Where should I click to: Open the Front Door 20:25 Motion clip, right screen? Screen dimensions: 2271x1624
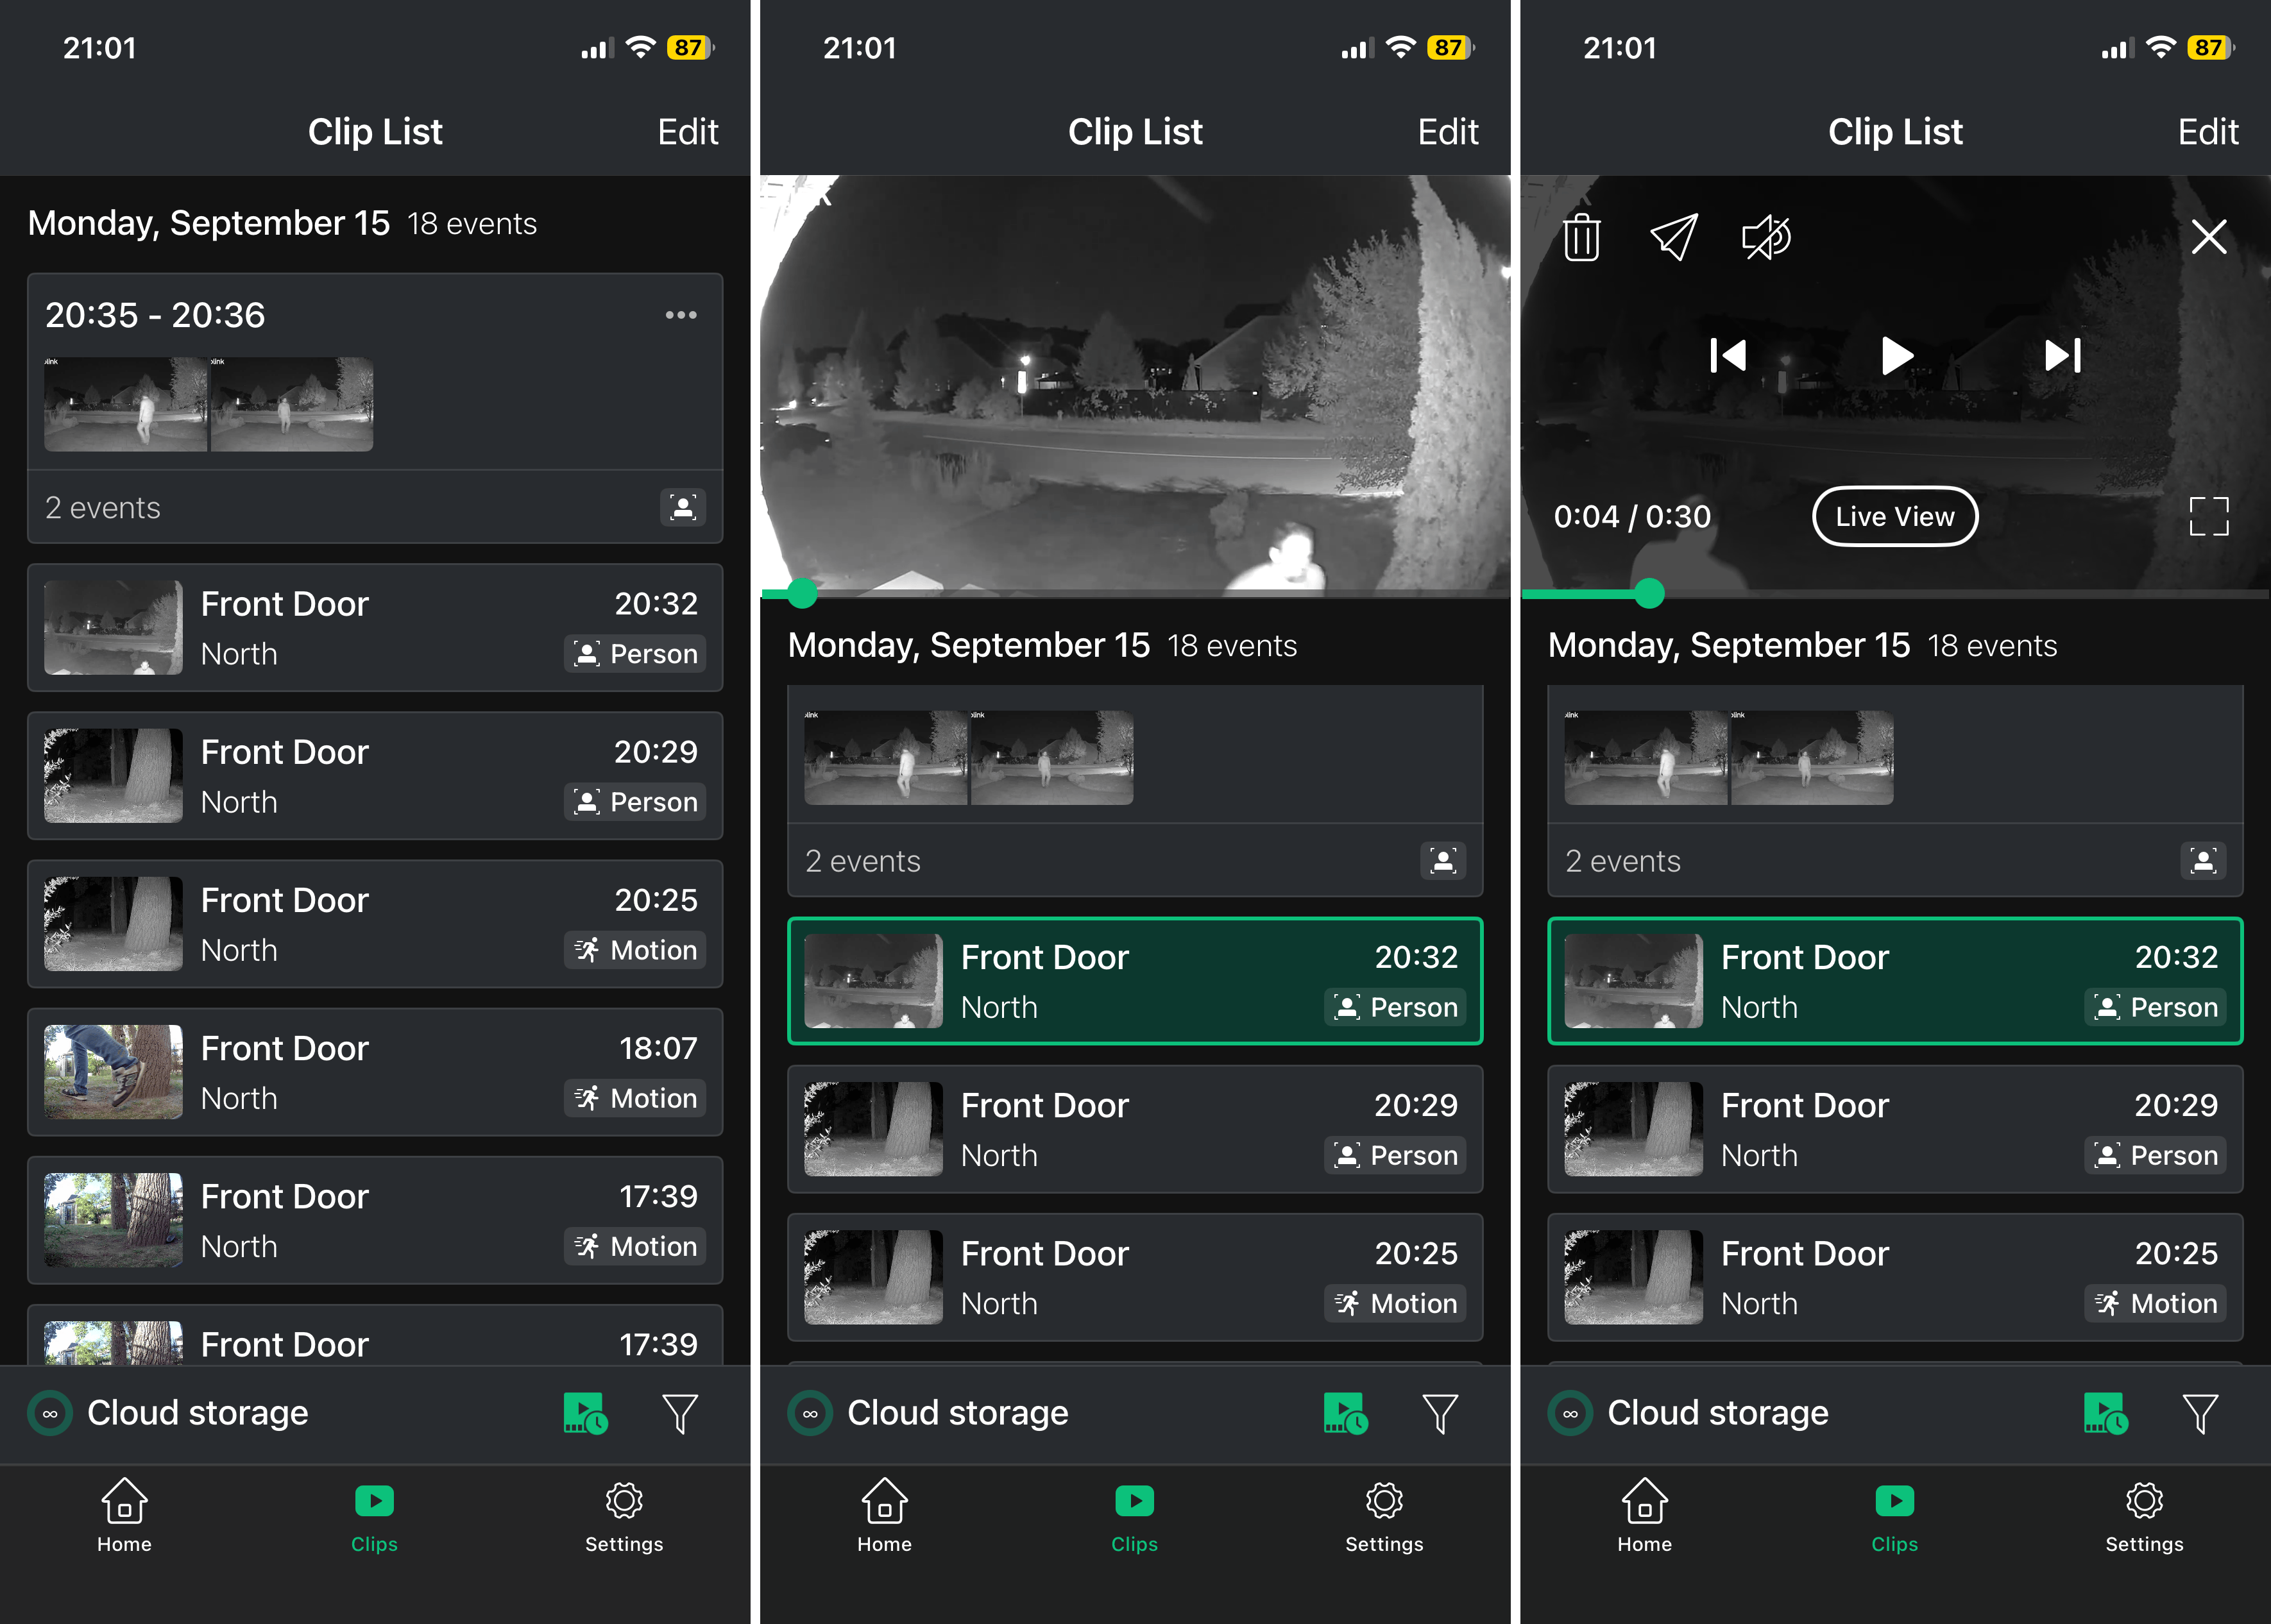point(1895,1277)
